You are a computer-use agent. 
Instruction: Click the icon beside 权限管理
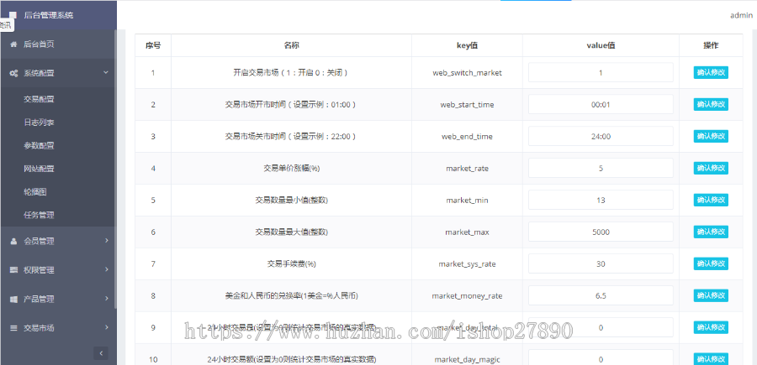click(x=13, y=270)
